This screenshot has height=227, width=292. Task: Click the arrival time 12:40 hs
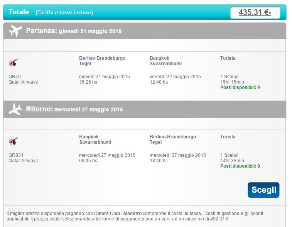click(x=159, y=82)
